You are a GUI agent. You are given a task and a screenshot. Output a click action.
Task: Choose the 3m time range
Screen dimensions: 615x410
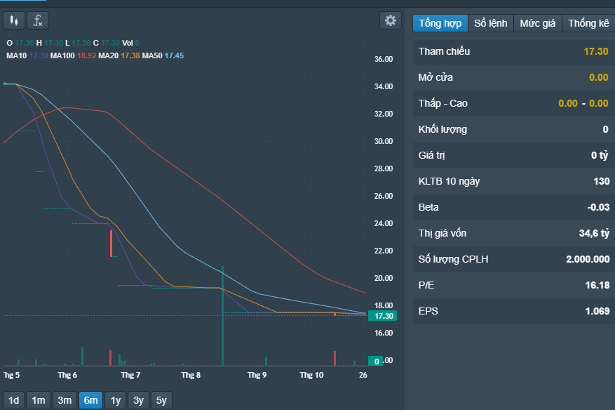click(65, 400)
